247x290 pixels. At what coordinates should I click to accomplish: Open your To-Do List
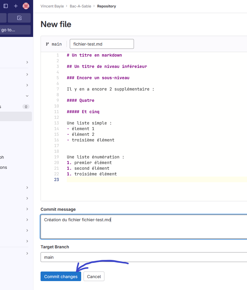click(19, 18)
